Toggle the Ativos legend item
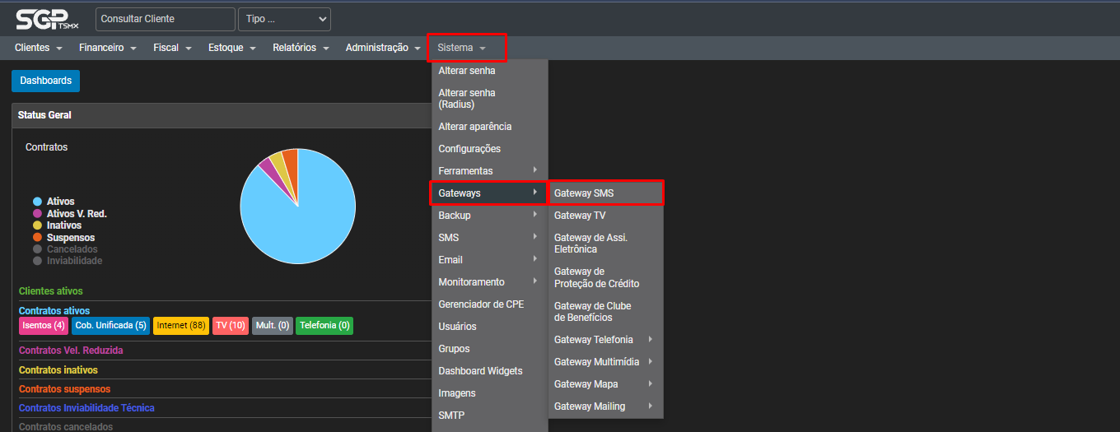The image size is (1120, 432). point(59,202)
